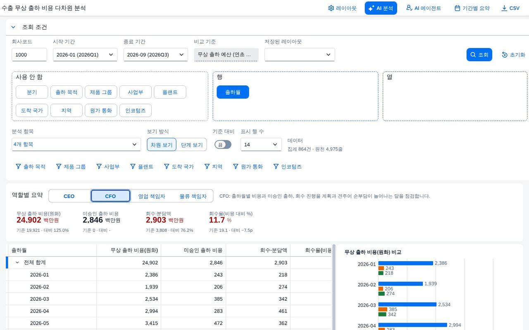Collapse the 전체 합계 row
Screen dimensions: 529x330
pos(17,262)
